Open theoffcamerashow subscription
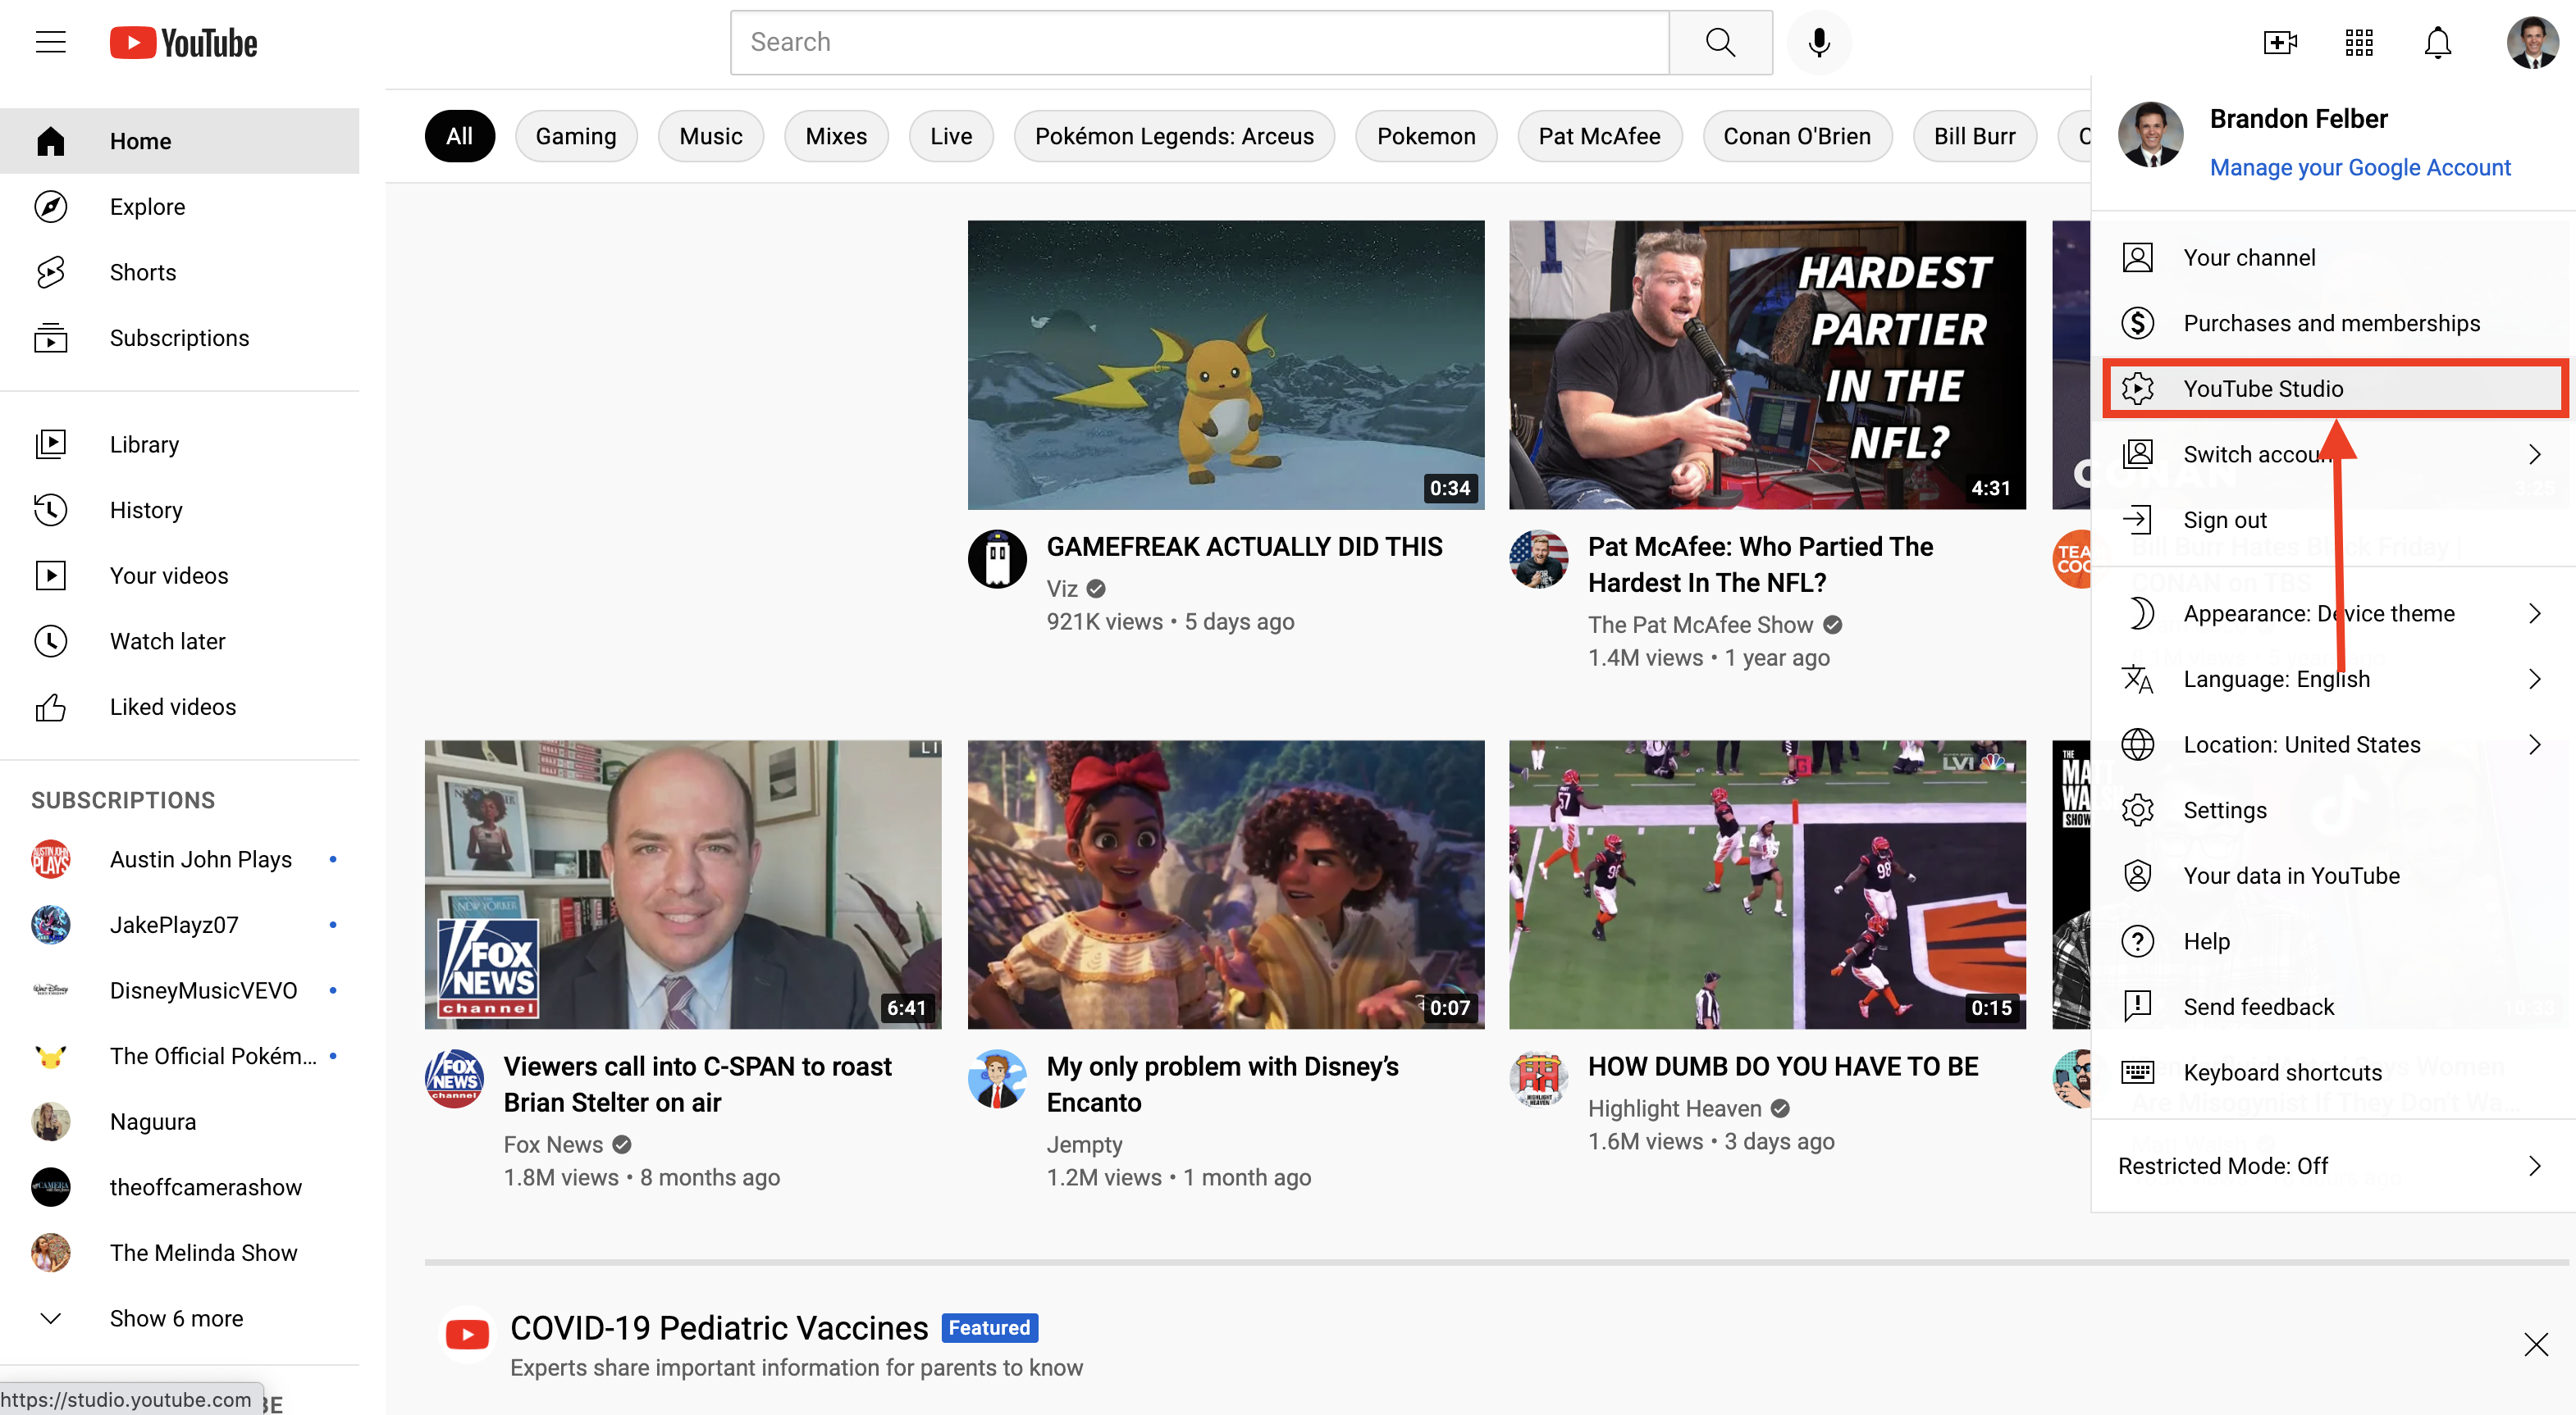The height and width of the screenshot is (1415, 2576). [180, 1187]
